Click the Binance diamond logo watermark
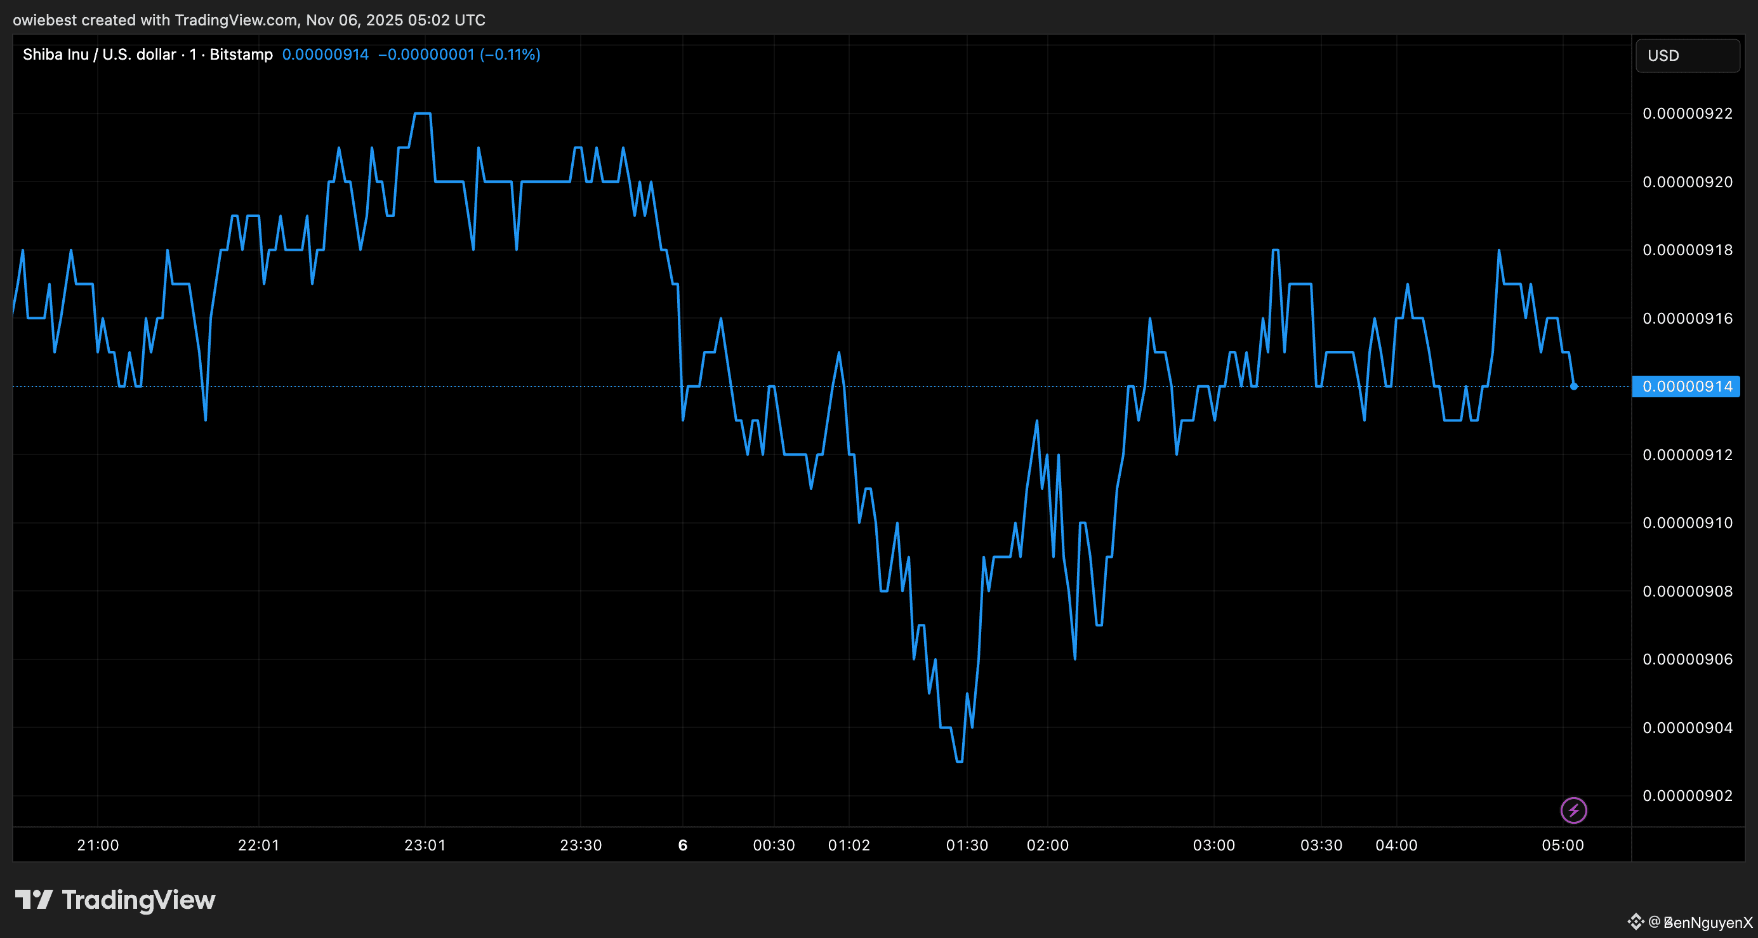The image size is (1758, 938). pyautogui.click(x=1636, y=921)
